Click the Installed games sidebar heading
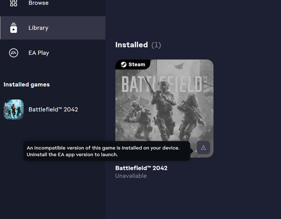Image resolution: width=281 pixels, height=219 pixels. 27,85
